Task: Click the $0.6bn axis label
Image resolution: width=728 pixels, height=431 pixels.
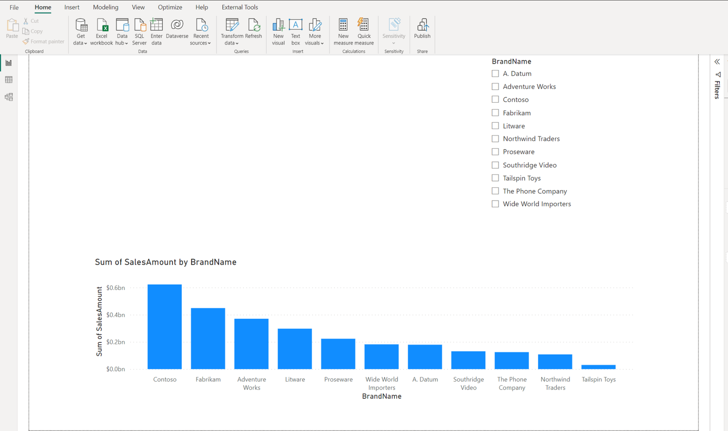Action: pyautogui.click(x=116, y=288)
